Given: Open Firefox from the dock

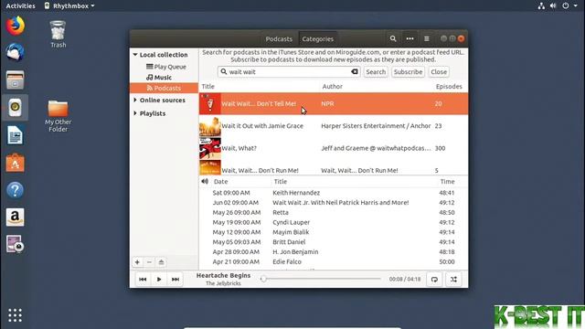Looking at the screenshot, I should [x=15, y=26].
